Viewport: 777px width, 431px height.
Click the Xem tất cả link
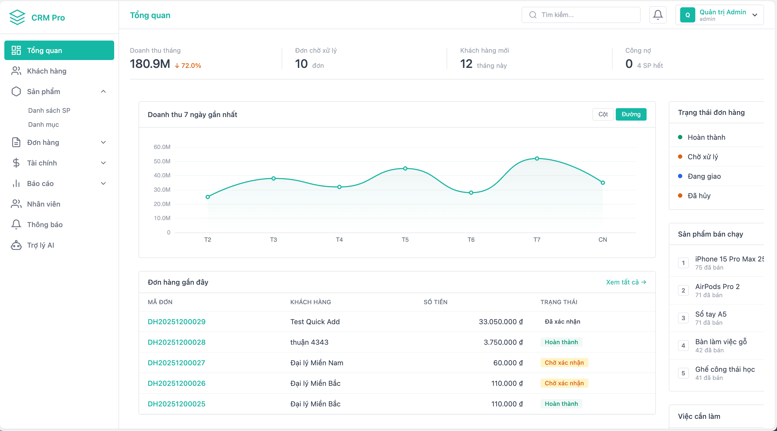pyautogui.click(x=626, y=282)
